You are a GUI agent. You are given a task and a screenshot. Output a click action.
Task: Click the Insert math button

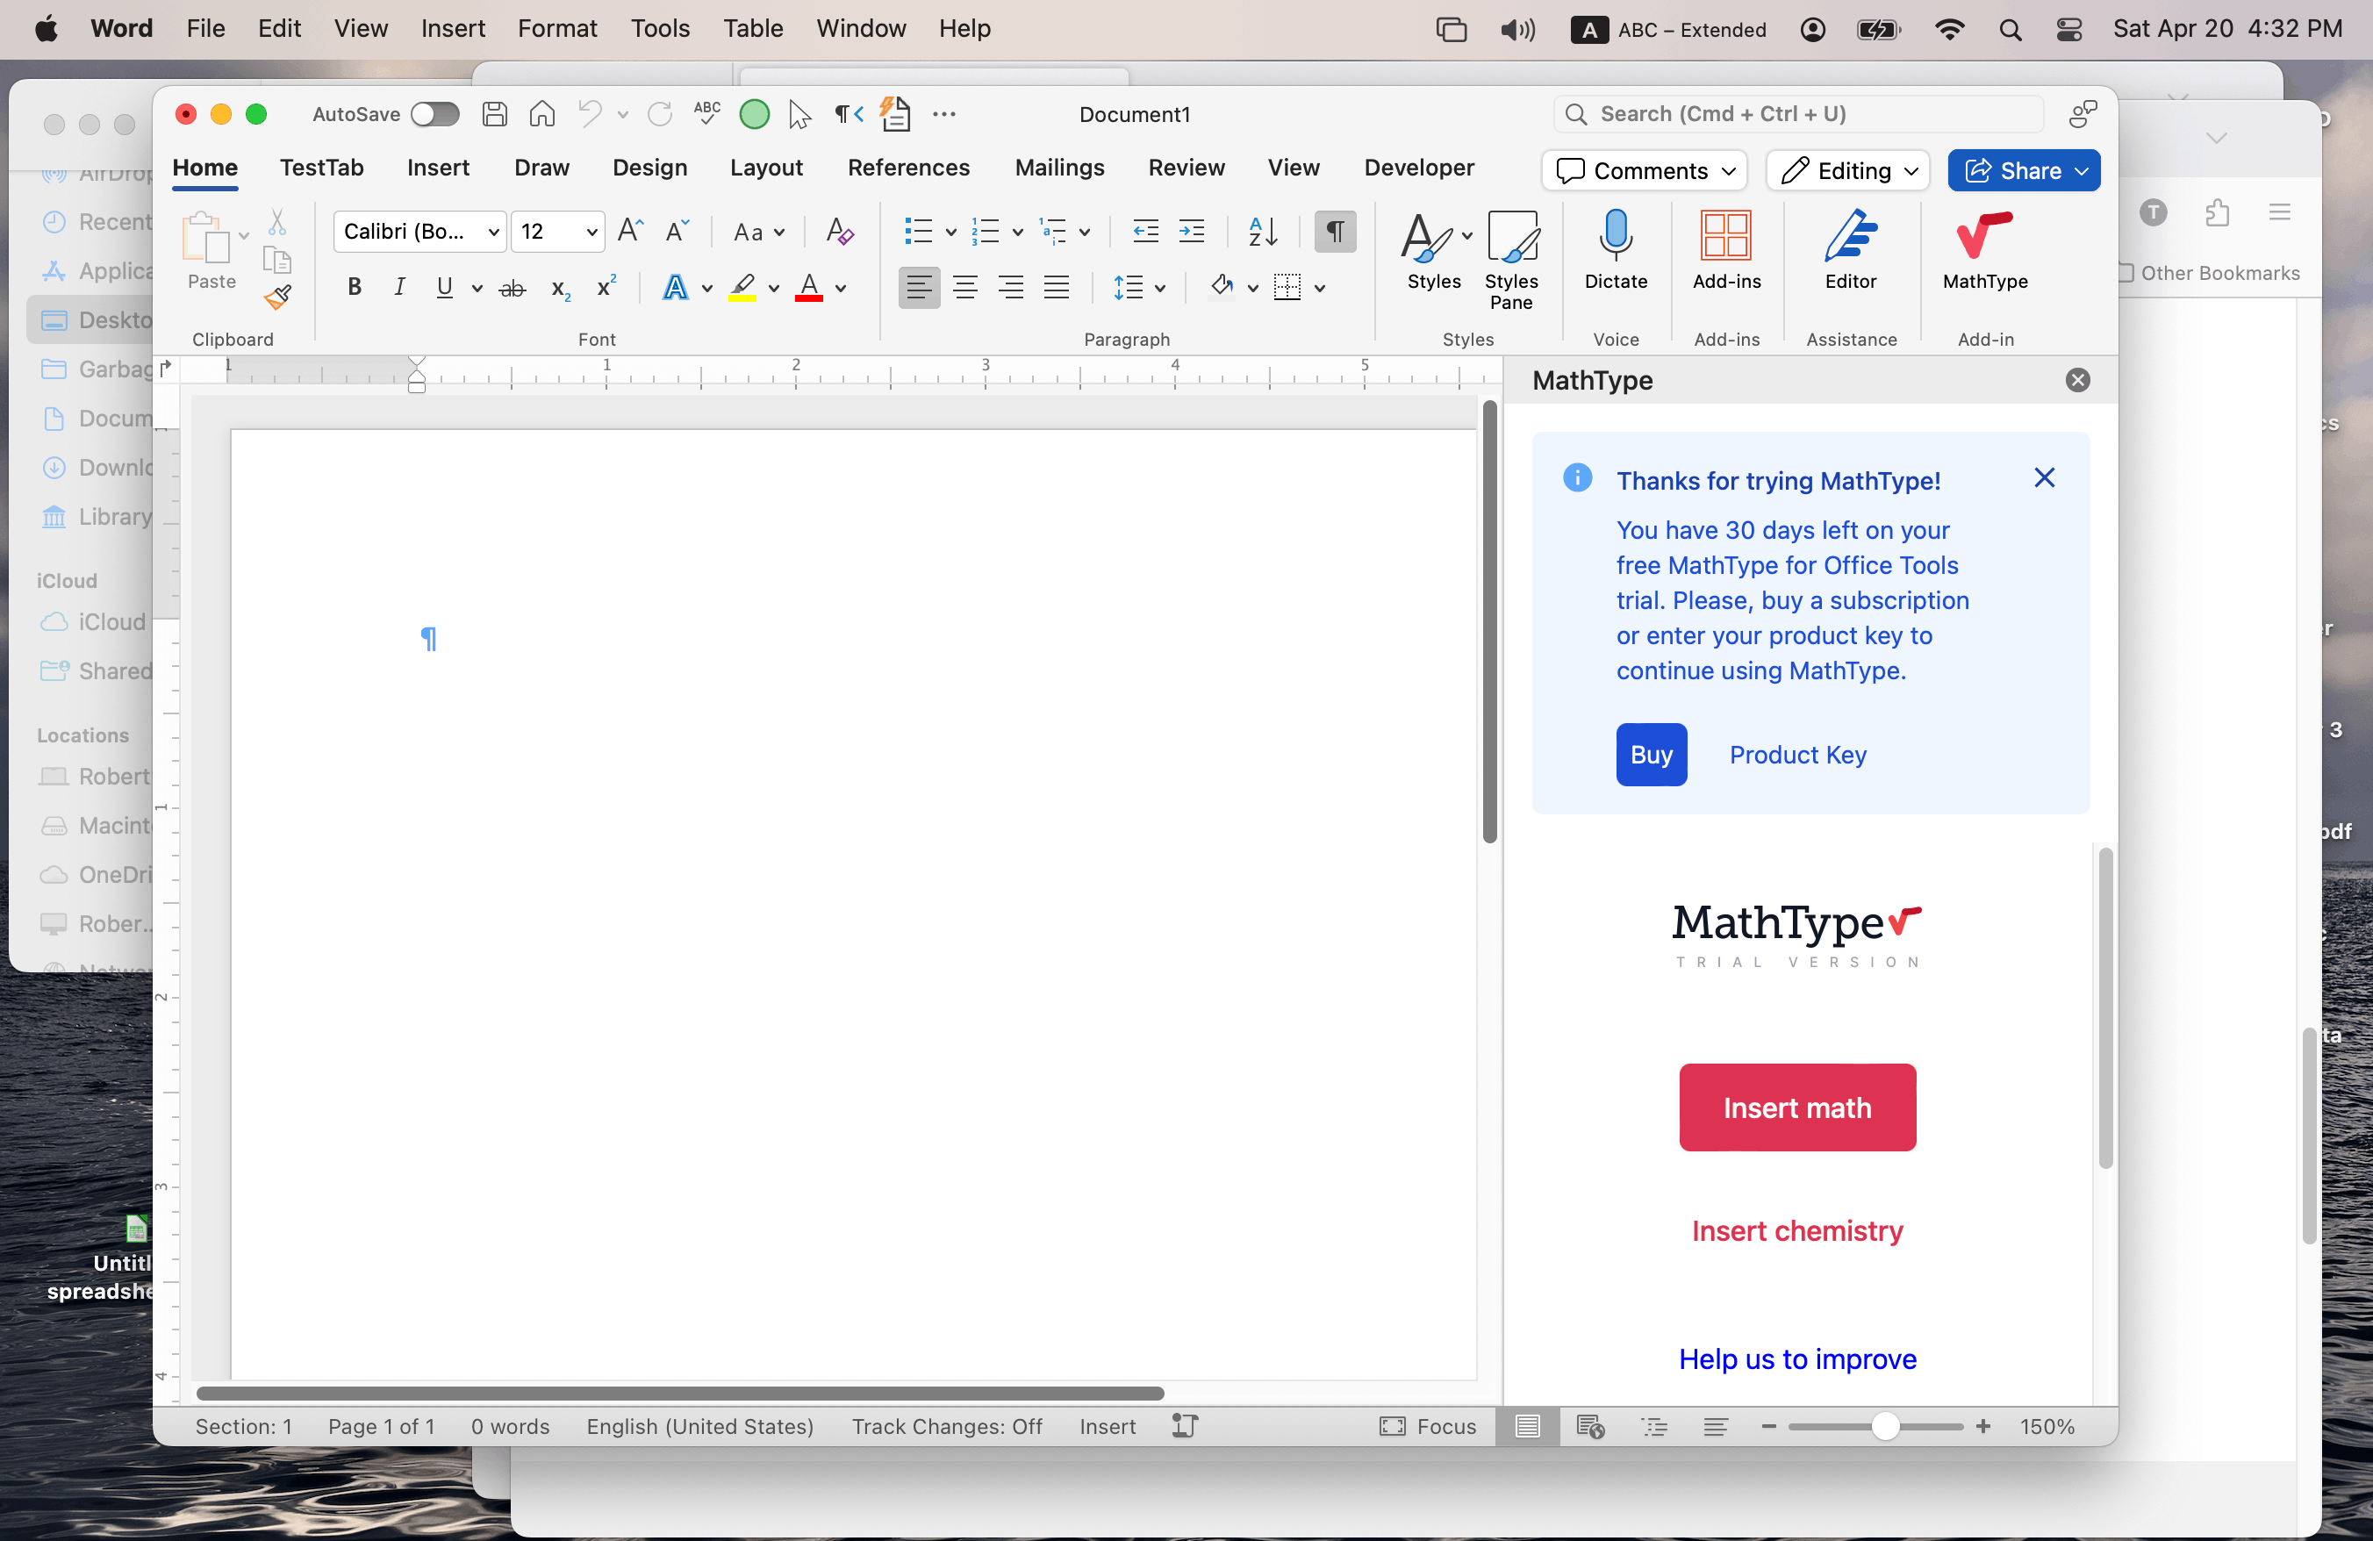click(1796, 1107)
